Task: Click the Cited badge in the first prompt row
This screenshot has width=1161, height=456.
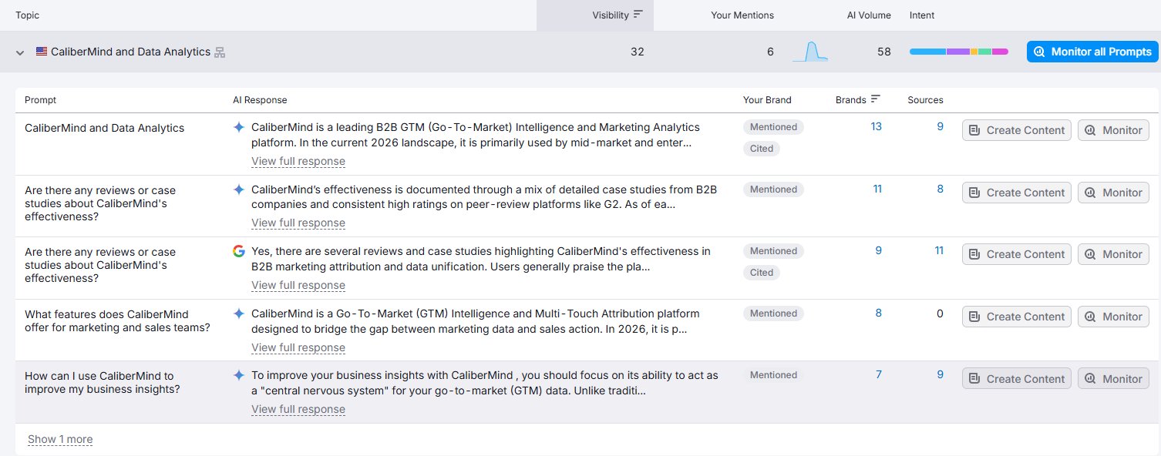Action: point(762,149)
